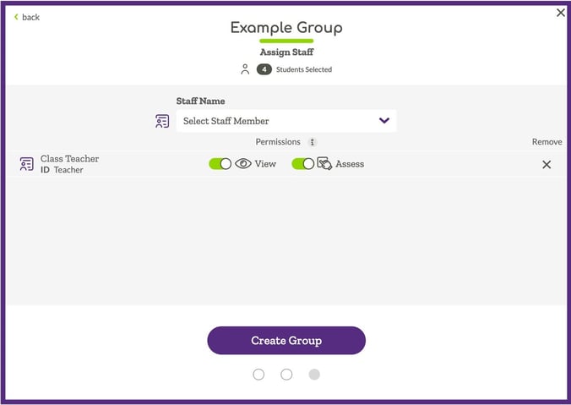Image resolution: width=571 pixels, height=405 pixels.
Task: Click the Class Teacher name row
Action: coord(286,164)
